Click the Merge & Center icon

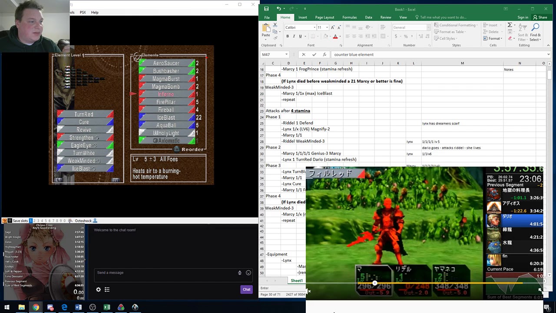tap(383, 37)
